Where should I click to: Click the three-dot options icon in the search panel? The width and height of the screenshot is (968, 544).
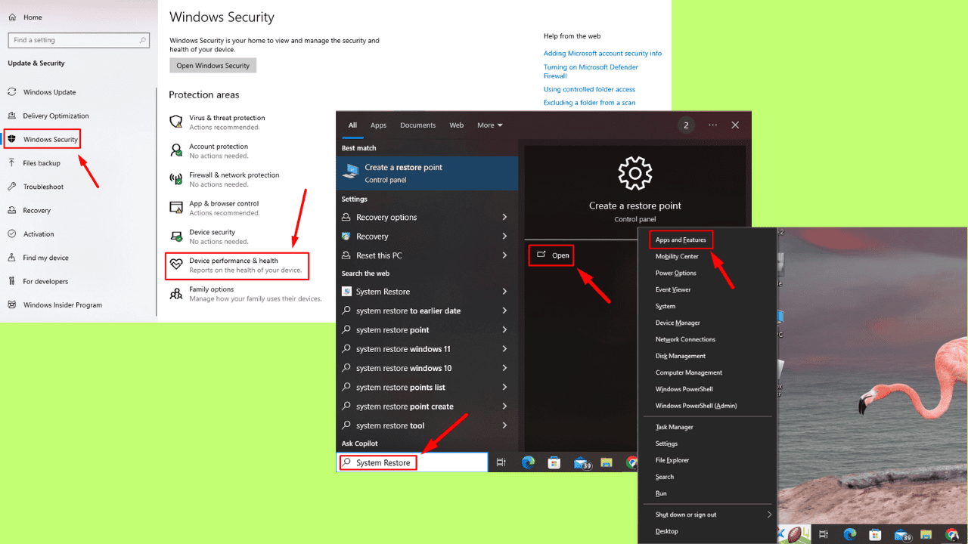coord(712,125)
